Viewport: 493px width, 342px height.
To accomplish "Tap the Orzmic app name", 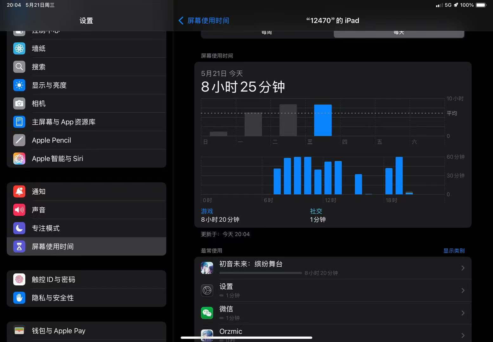I will 231,332.
